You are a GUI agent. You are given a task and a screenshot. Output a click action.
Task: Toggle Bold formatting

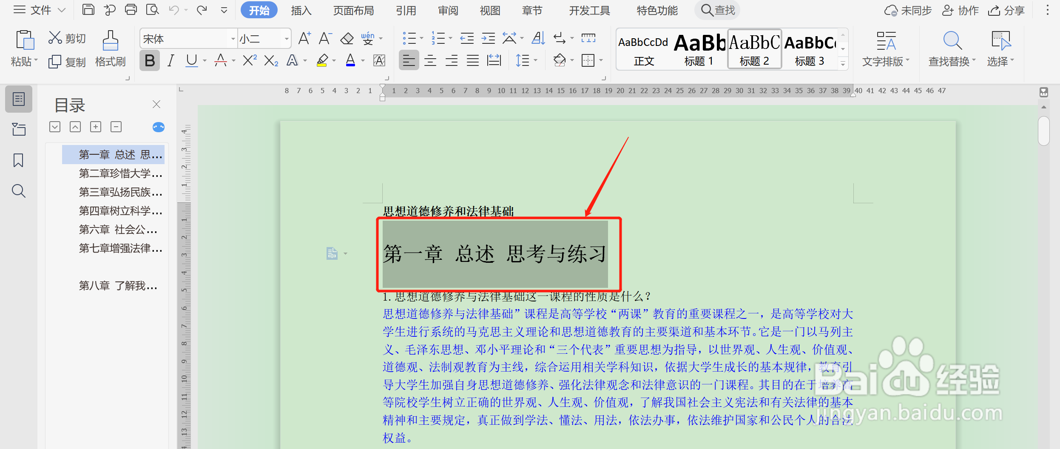(150, 61)
